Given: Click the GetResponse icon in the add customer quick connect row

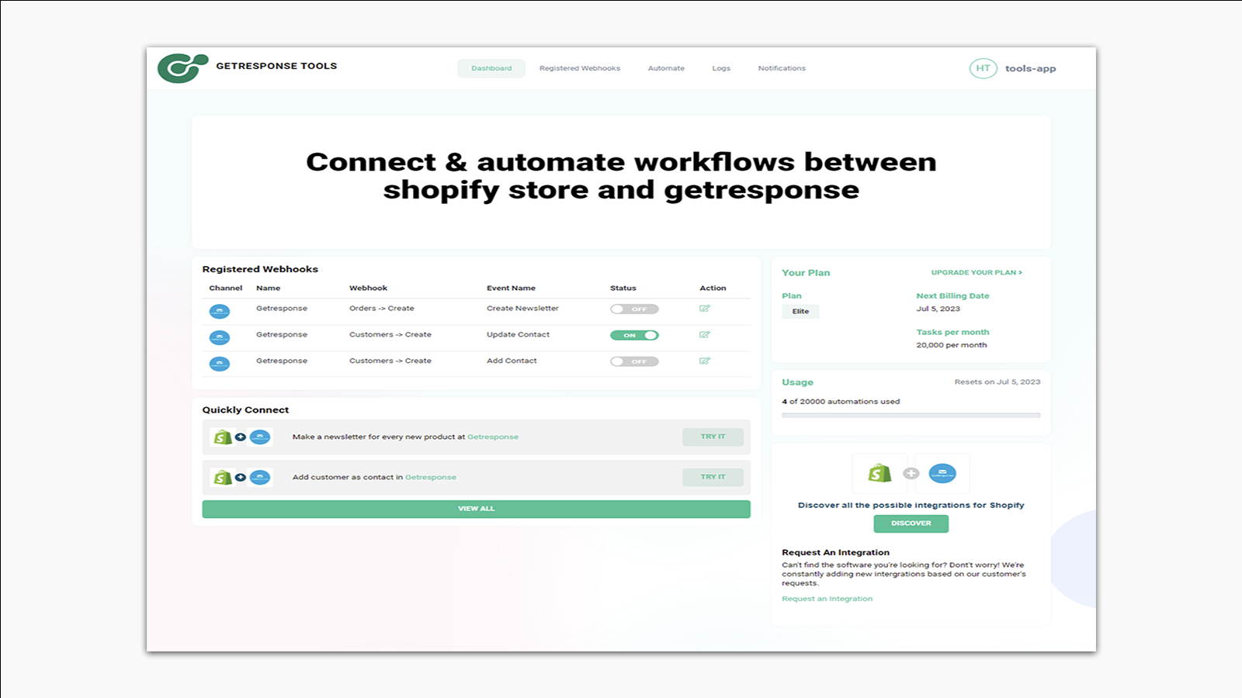Looking at the screenshot, I should (x=260, y=478).
